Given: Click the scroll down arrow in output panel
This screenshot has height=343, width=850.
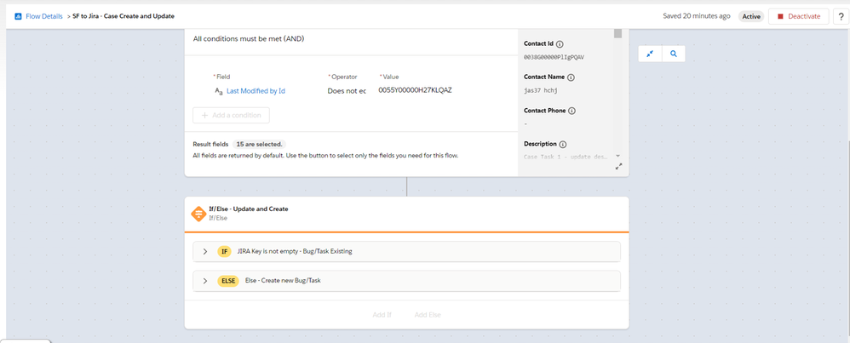Looking at the screenshot, I should click(618, 156).
